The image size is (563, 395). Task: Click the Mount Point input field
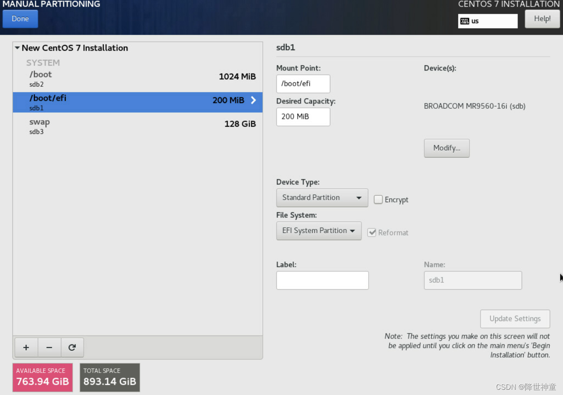tap(303, 84)
